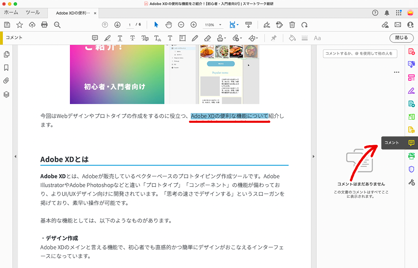Select the strikethrough text tool
Screen dimensions: 418x268
click(x=133, y=38)
